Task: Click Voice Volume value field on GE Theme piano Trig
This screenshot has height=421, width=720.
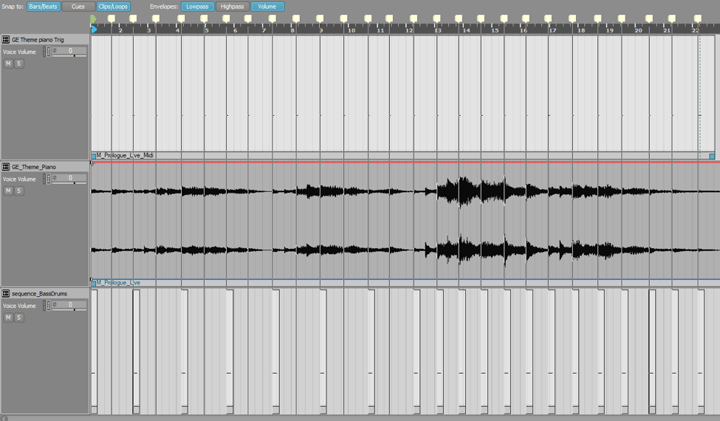Action: (x=69, y=50)
